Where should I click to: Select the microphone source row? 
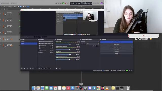tap(46, 51)
